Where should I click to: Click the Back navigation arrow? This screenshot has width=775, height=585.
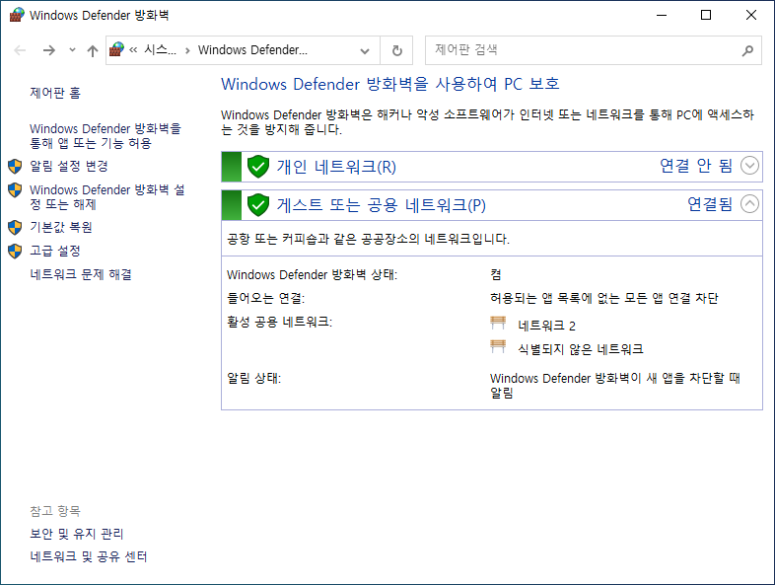pos(20,50)
